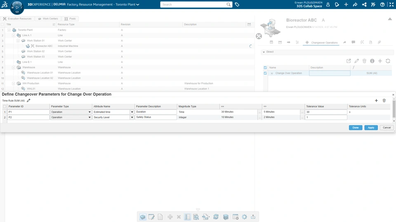
Task: Open Parameter Type dropdown for P1
Action: pyautogui.click(x=90, y=112)
